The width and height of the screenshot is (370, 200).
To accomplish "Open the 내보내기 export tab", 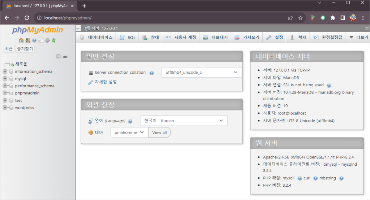I will [215, 38].
